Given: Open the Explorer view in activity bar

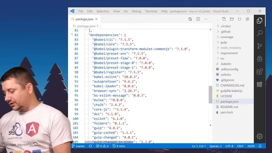Looking at the screenshot, I should pyautogui.click(x=260, y=21).
